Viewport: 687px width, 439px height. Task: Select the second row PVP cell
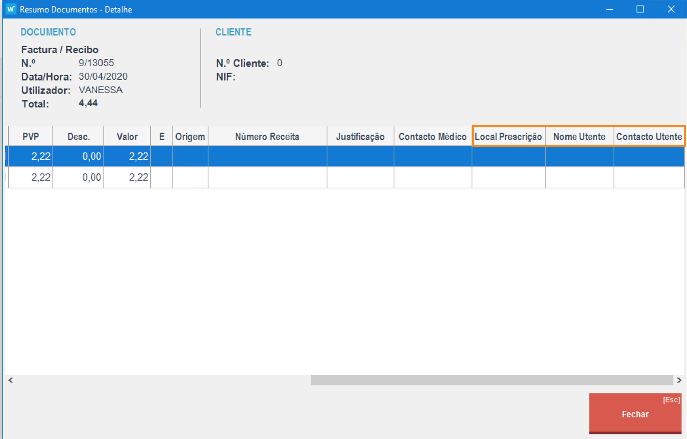pyautogui.click(x=31, y=177)
